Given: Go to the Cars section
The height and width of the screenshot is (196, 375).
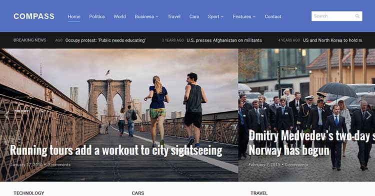Looking at the screenshot, I should (194, 16).
